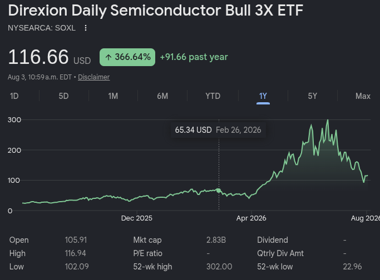The height and width of the screenshot is (280, 380).
Task: Click the +91.66 past year text
Action: pos(194,57)
